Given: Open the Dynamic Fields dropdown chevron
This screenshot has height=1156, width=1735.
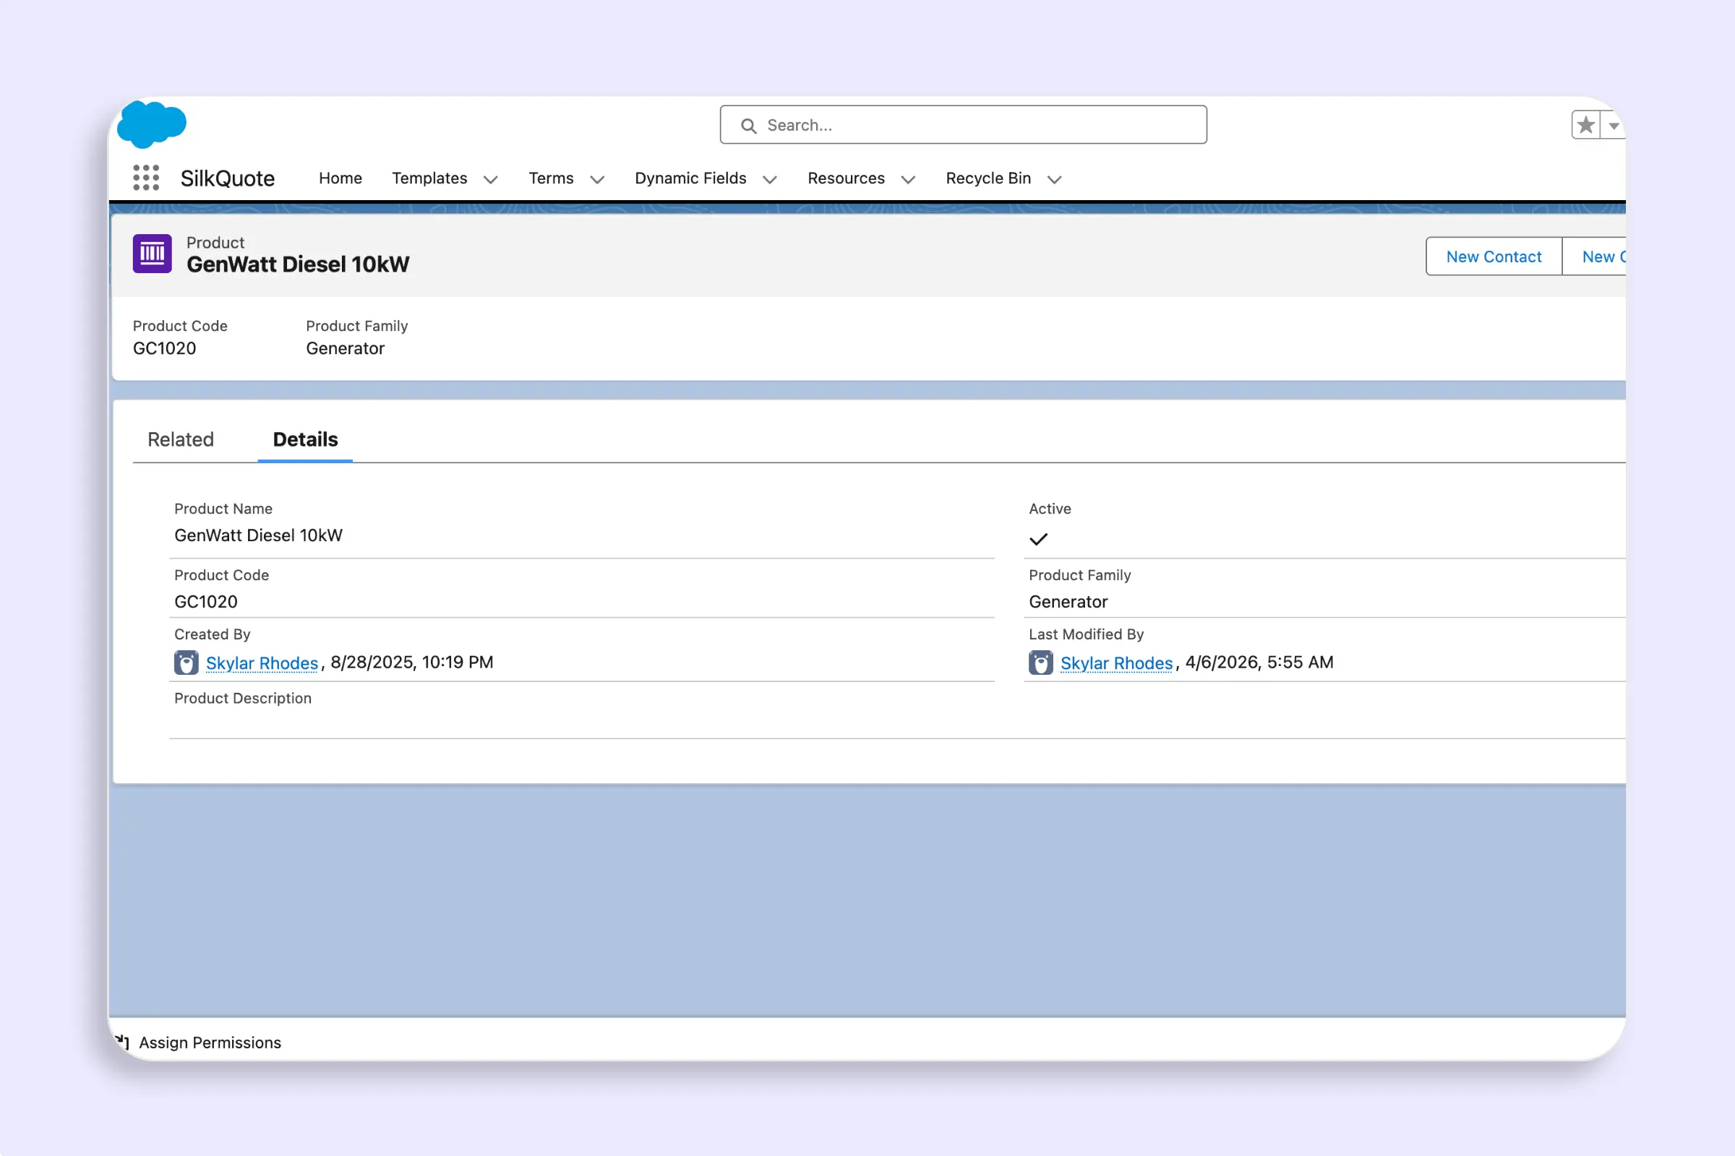Looking at the screenshot, I should (769, 179).
